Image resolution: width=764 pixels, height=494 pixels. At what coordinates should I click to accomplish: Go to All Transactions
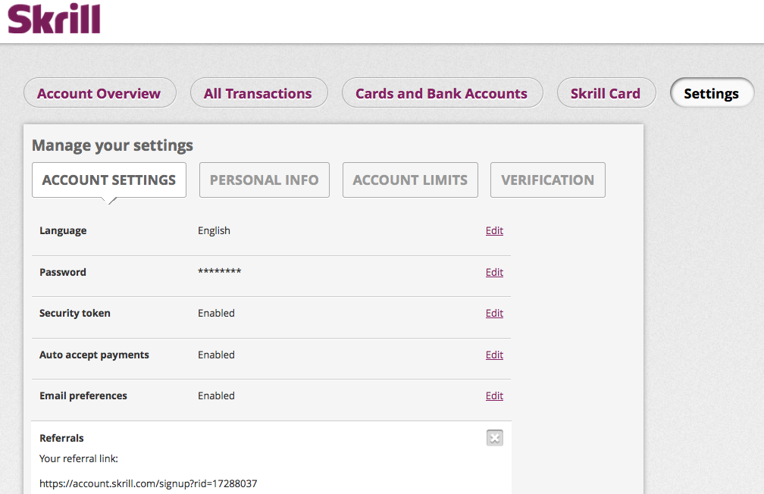click(x=258, y=93)
